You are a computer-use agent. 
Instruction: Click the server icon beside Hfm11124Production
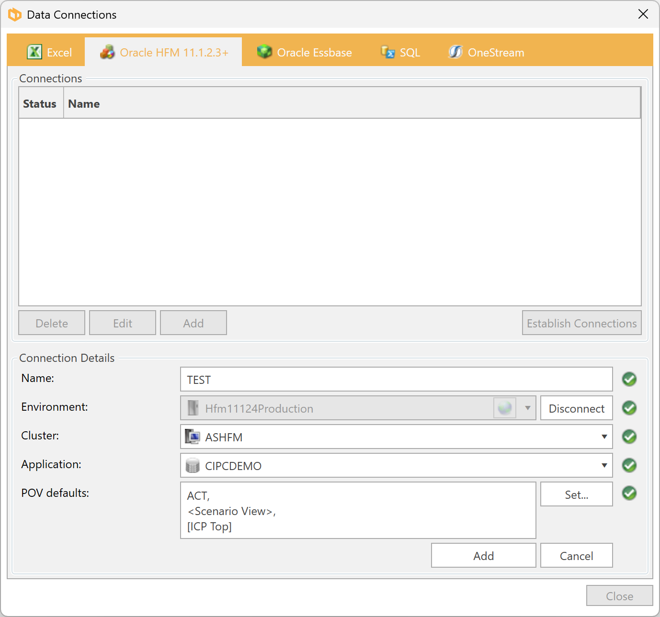click(x=193, y=408)
